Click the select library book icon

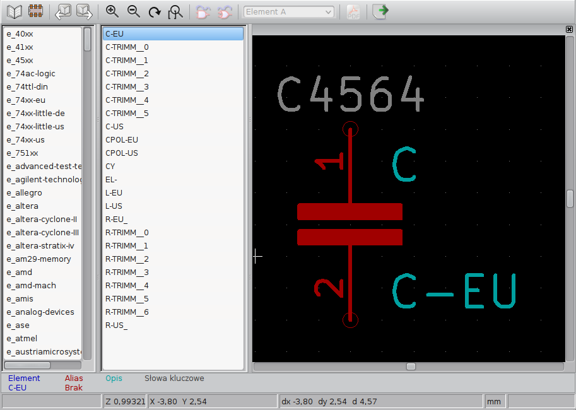click(x=14, y=11)
